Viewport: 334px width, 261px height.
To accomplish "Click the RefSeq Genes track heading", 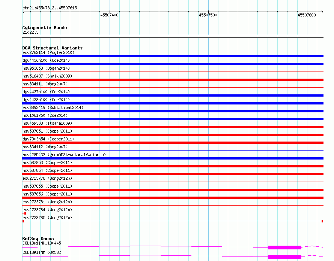I will tap(38, 239).
